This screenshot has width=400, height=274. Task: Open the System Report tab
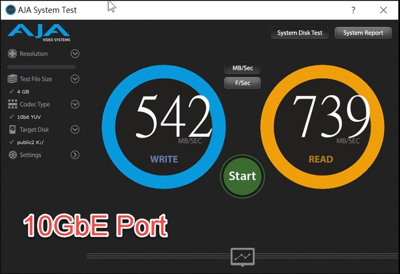pyautogui.click(x=363, y=33)
